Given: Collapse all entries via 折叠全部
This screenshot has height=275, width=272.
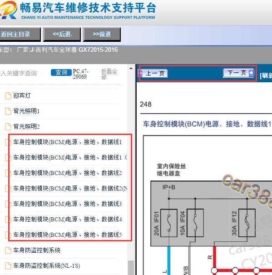Looking at the screenshot, I should (109, 74).
